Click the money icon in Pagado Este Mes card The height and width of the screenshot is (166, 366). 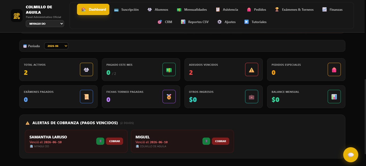pyautogui.click(x=169, y=69)
